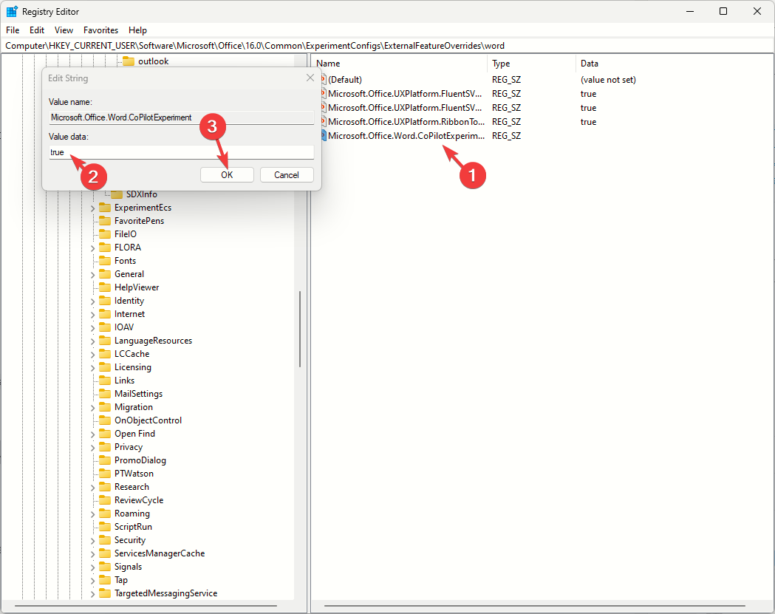The image size is (775, 614).
Task: Click the Security folder icon
Action: pos(105,540)
